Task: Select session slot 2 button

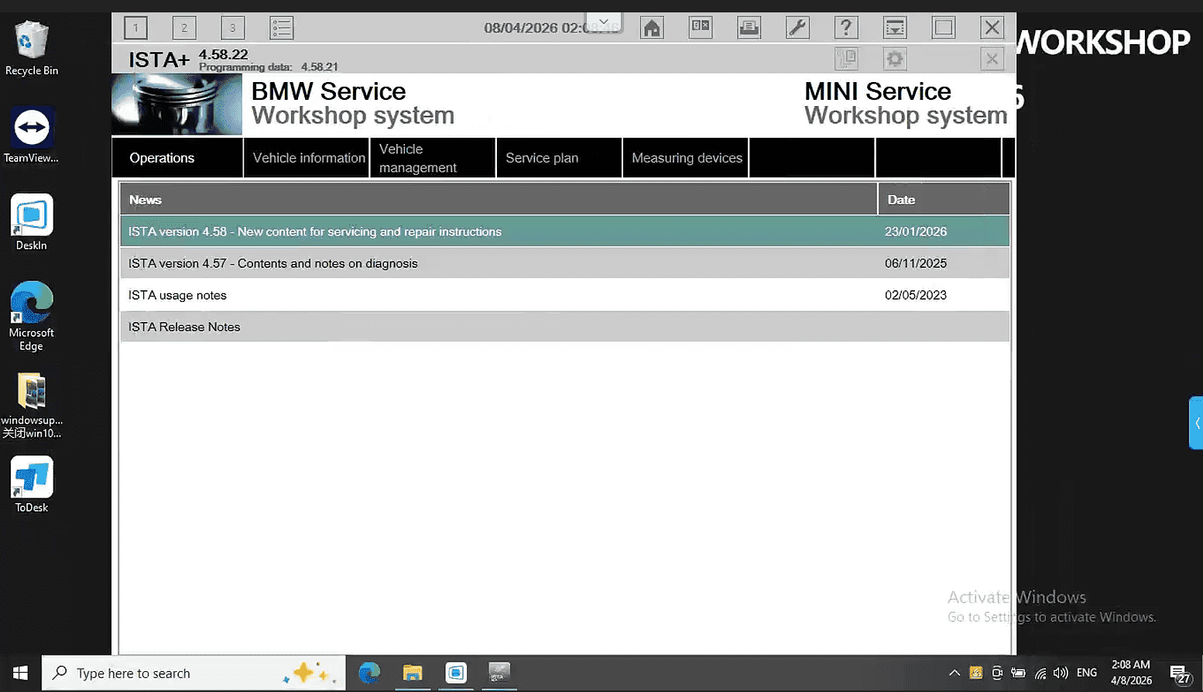Action: pyautogui.click(x=184, y=29)
